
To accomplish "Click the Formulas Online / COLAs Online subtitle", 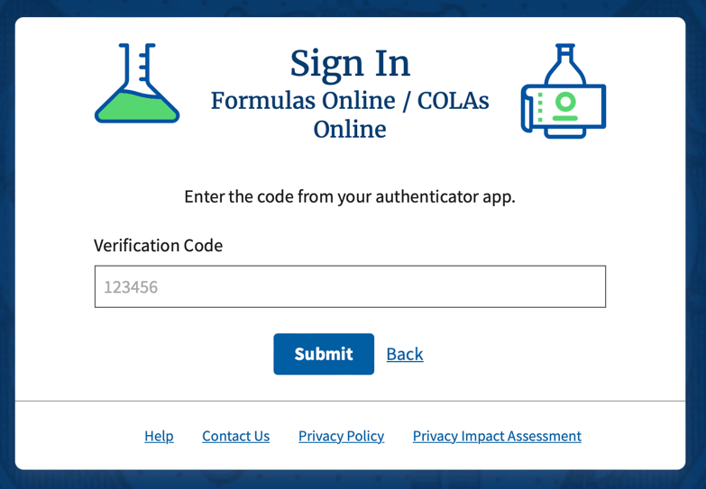I will coord(350,114).
